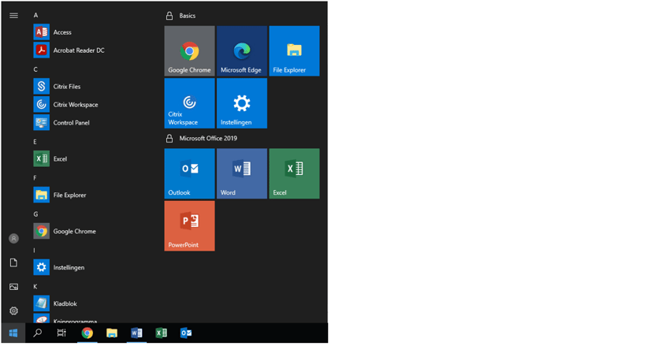670x346 pixels.
Task: Open the user account icon in sidebar
Action: point(13,238)
